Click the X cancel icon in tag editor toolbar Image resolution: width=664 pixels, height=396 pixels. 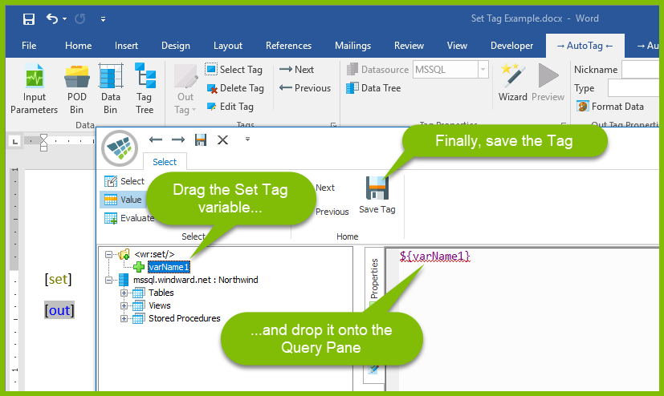[222, 140]
